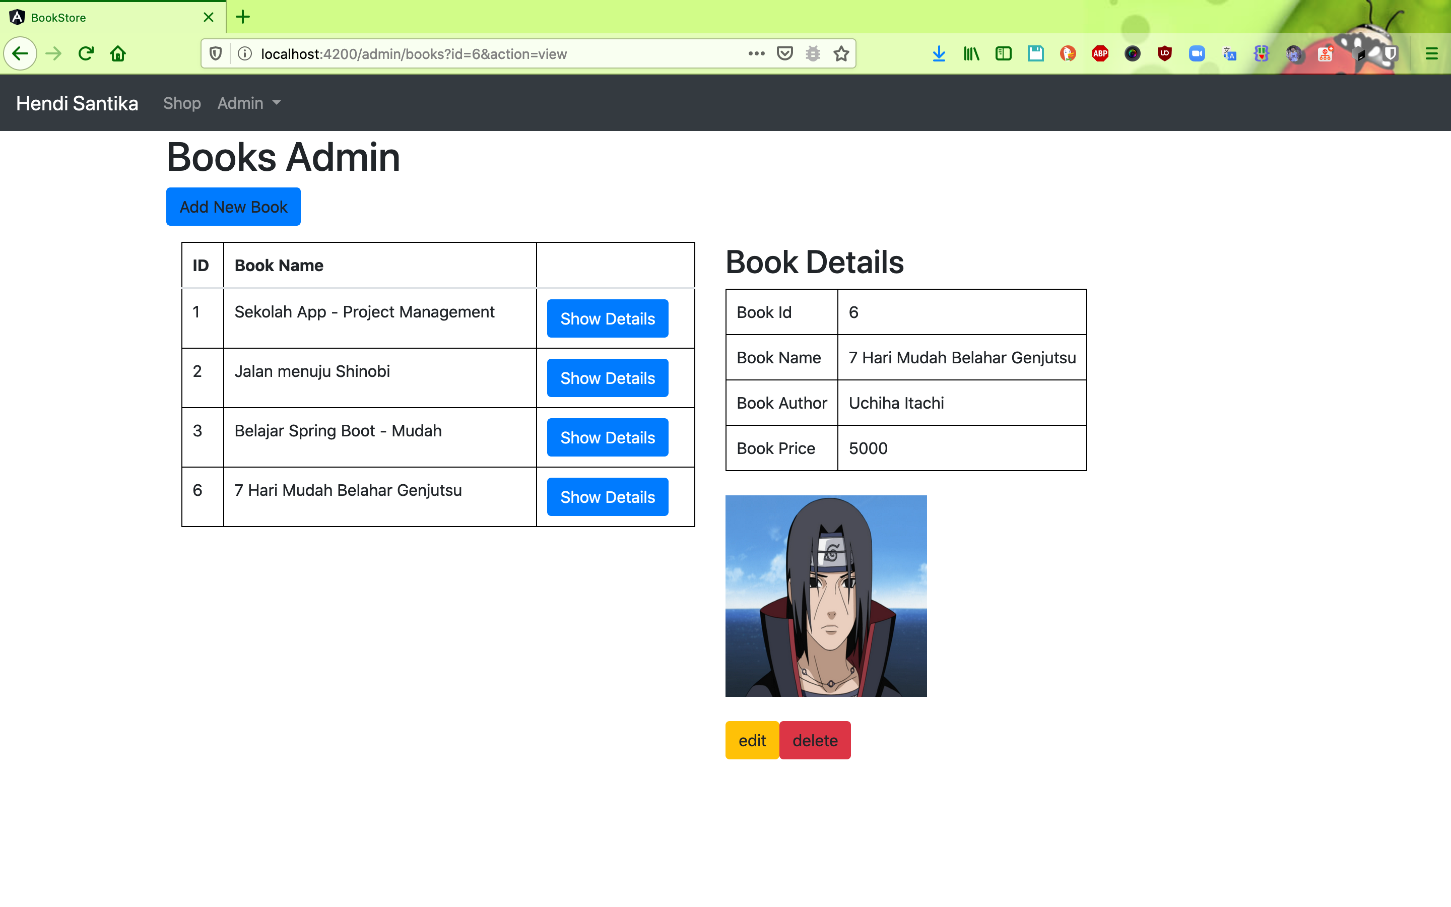1451x907 pixels.
Task: Click the Adblock Plus ABP extension icon
Action: (1100, 54)
